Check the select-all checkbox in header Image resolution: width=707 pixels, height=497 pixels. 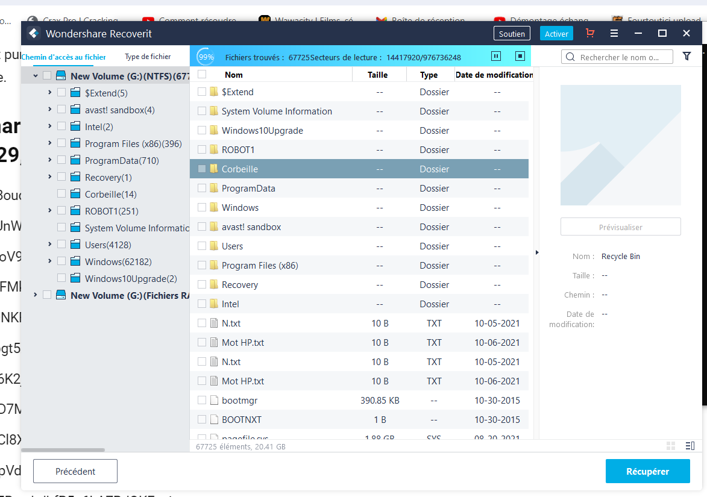(201, 74)
